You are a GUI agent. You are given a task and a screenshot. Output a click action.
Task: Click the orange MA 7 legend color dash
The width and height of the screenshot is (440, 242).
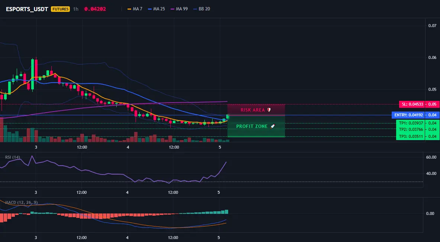point(129,9)
